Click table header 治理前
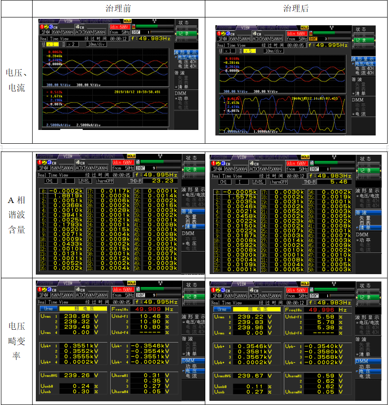Image resolution: width=389 pixels, height=405 pixels. (118, 9)
